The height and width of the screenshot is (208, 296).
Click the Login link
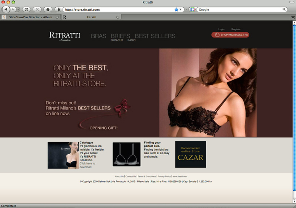coord(221,29)
